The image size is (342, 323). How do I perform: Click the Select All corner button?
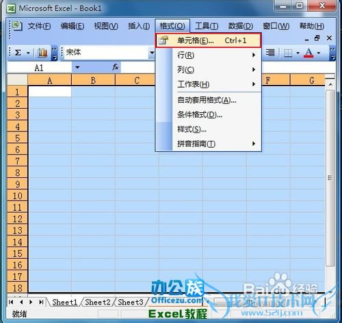[18, 79]
